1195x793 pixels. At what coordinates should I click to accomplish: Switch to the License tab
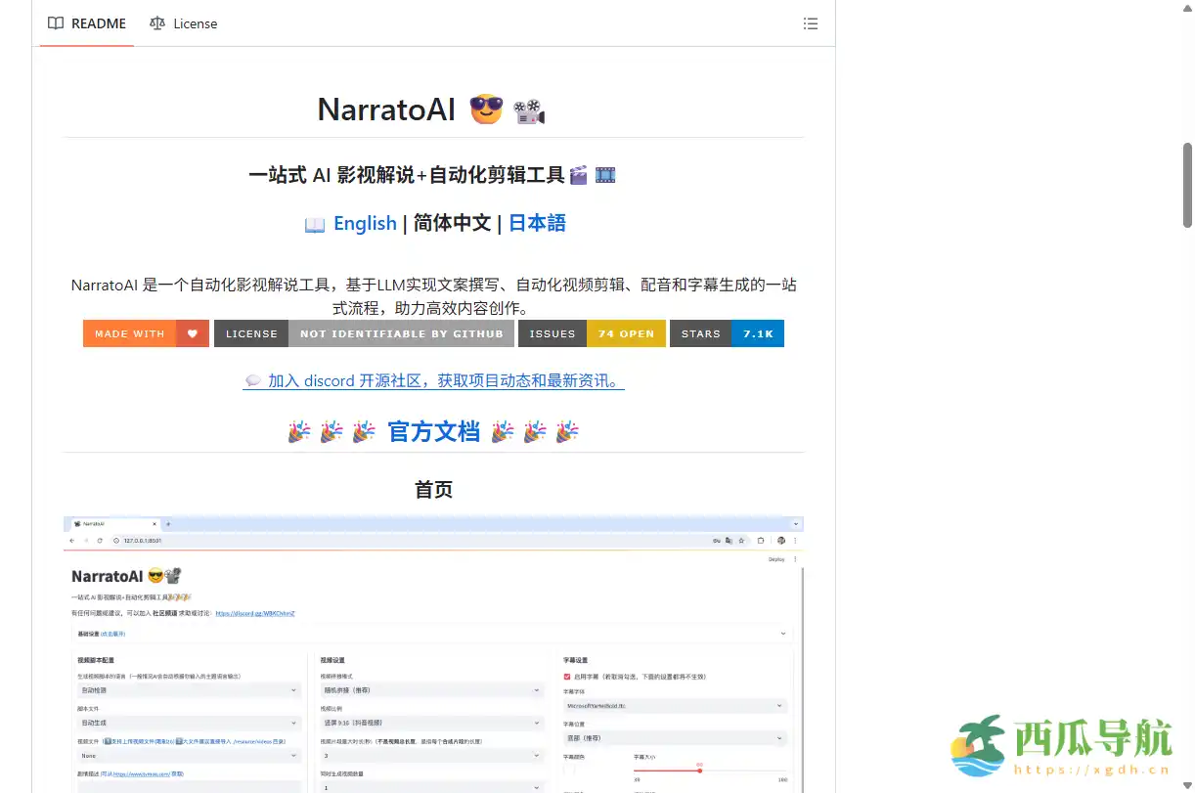pyautogui.click(x=196, y=23)
